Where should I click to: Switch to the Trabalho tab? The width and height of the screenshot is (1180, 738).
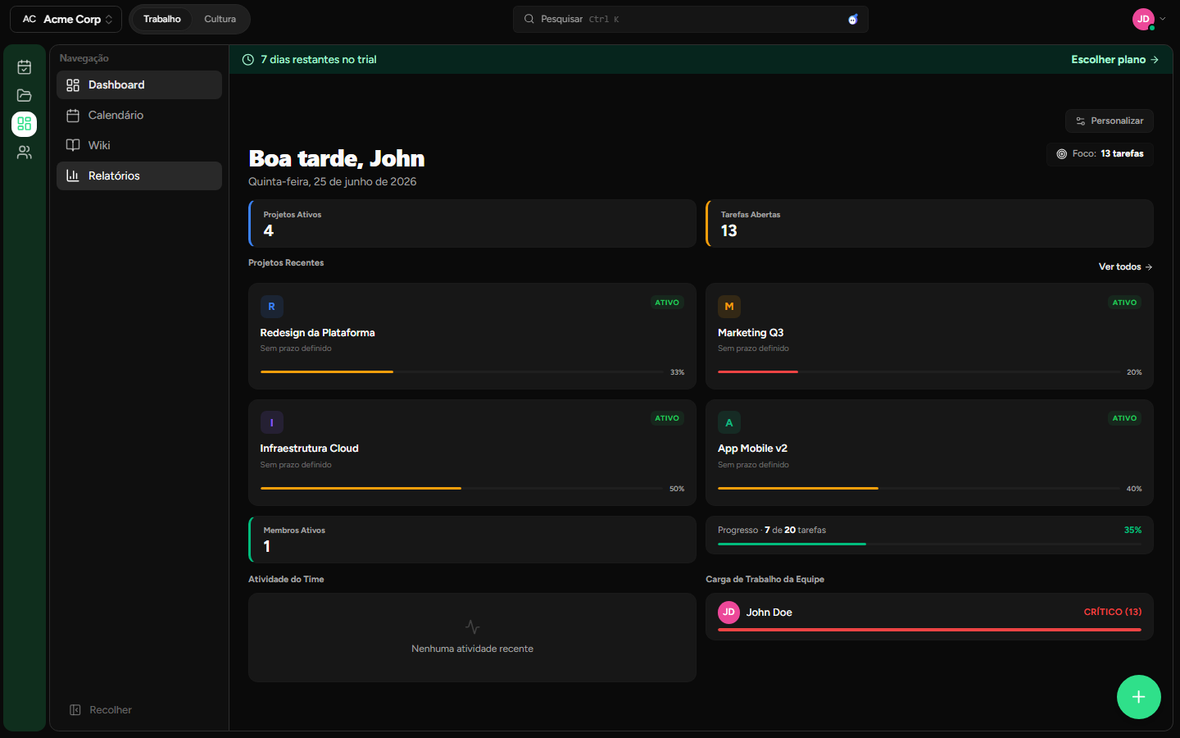[162, 19]
